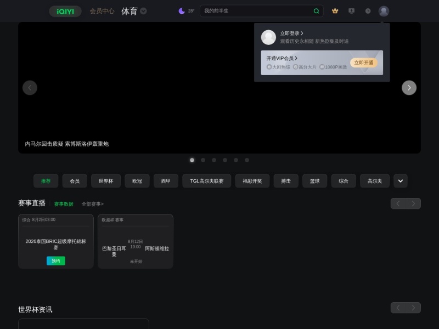Open the TGL高尔夫联赛 tab

coord(207,181)
